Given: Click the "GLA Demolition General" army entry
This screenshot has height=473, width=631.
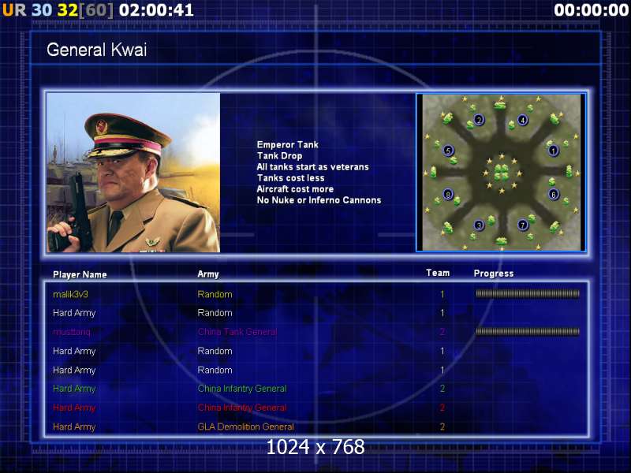Looking at the screenshot, I should (245, 426).
